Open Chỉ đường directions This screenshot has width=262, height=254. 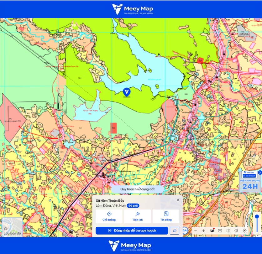[x=109, y=216]
